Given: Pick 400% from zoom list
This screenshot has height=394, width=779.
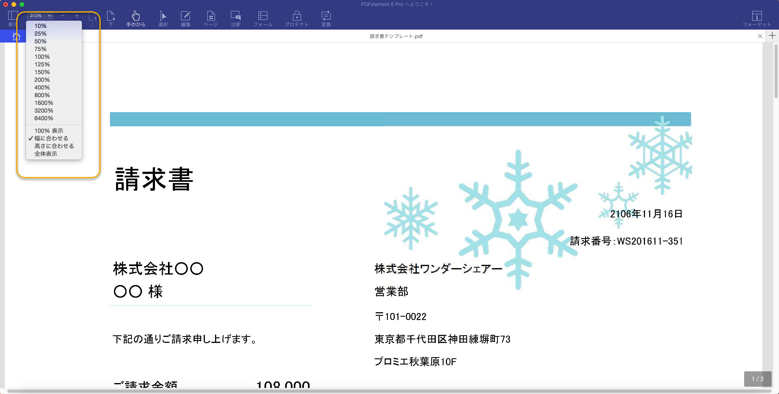Looking at the screenshot, I should 54,87.
